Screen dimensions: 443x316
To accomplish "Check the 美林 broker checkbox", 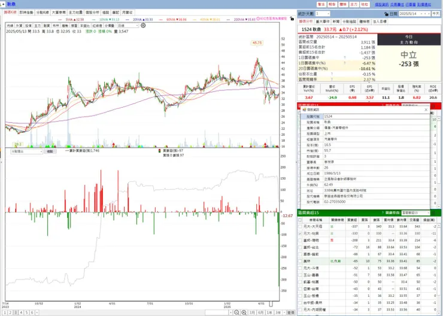I will [300, 261].
